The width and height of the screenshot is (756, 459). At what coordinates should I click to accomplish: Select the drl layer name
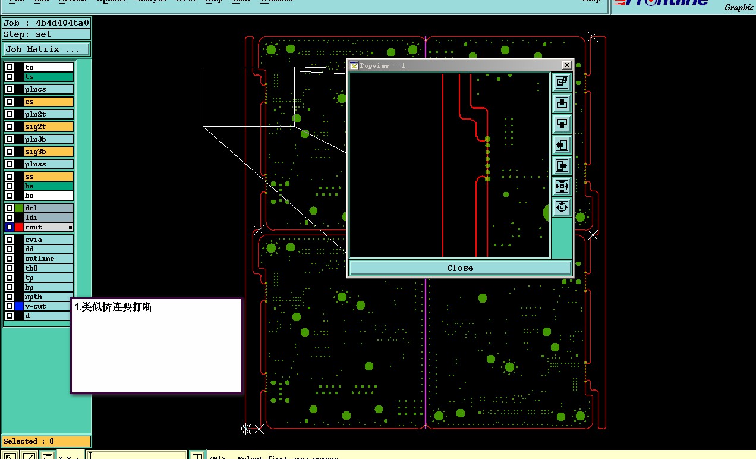[x=49, y=208]
